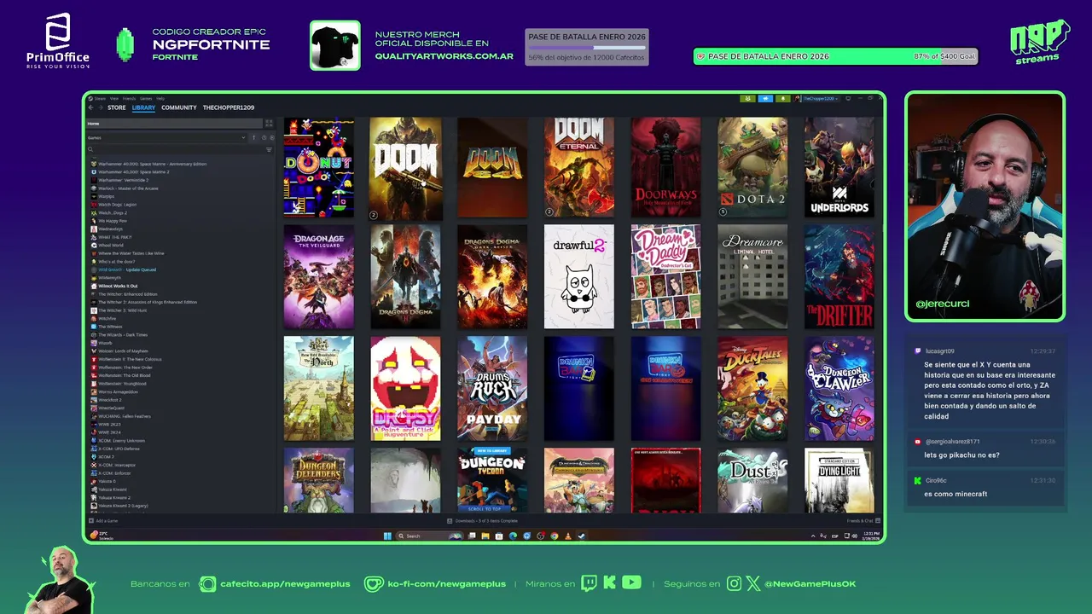Click the Add a Game plus icon
Image resolution: width=1092 pixels, height=614 pixels.
[x=91, y=520]
